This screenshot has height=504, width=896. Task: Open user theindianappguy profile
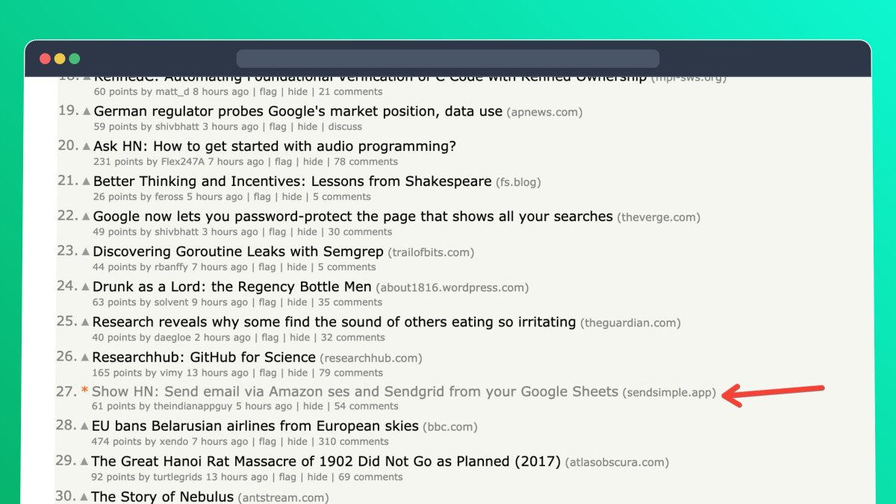(x=193, y=406)
